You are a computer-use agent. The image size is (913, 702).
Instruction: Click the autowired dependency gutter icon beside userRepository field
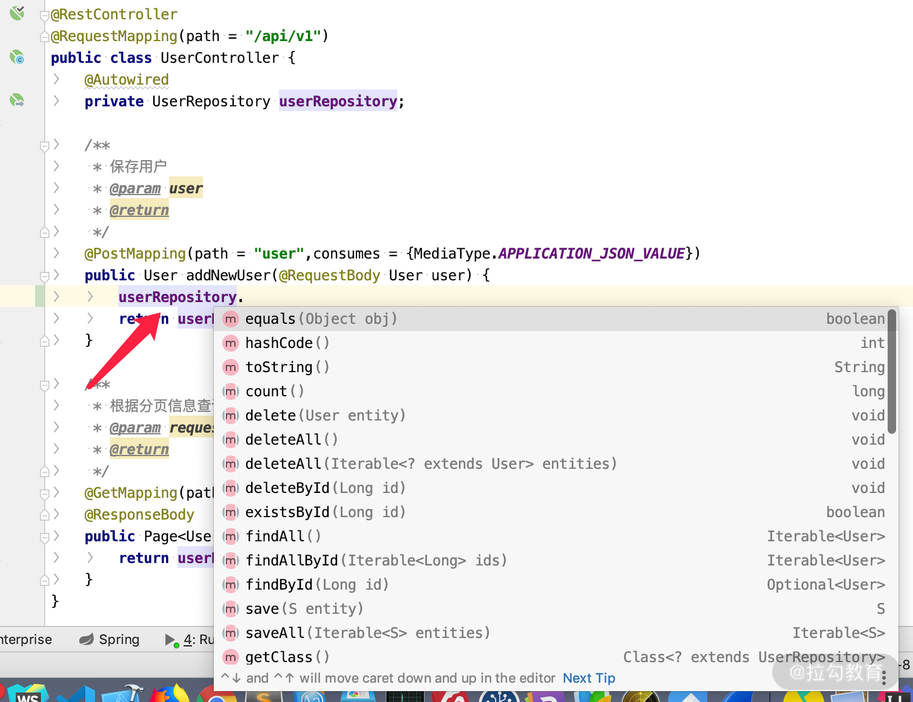point(17,100)
